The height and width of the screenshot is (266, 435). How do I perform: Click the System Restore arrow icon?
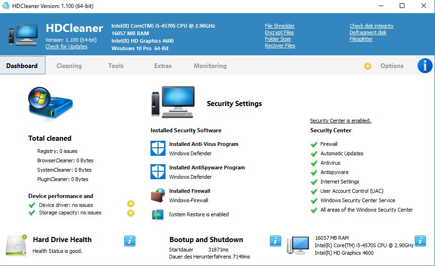[x=158, y=214]
